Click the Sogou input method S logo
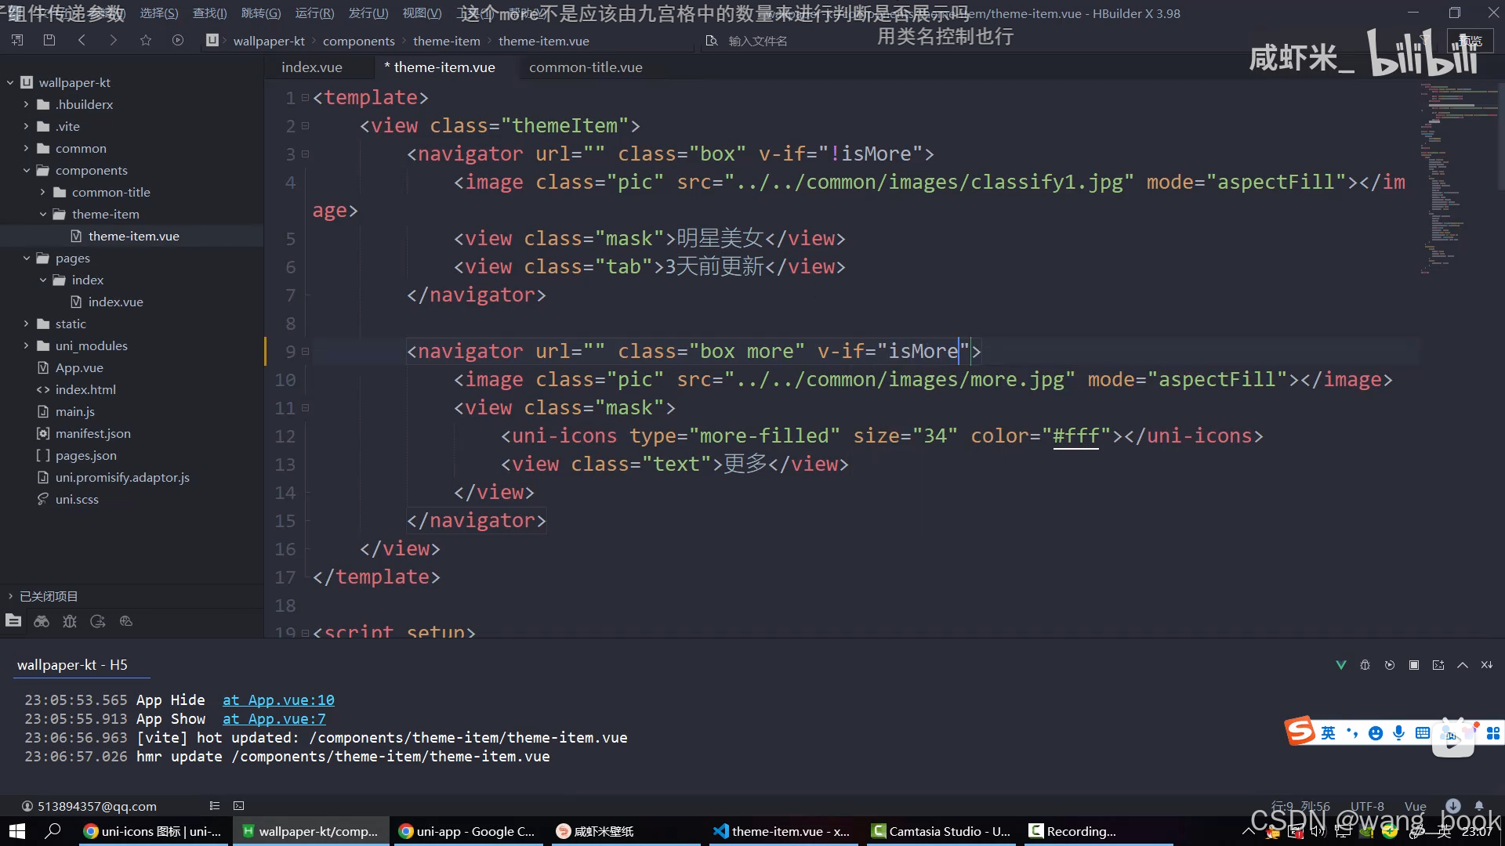This screenshot has width=1505, height=846. pyautogui.click(x=1300, y=732)
